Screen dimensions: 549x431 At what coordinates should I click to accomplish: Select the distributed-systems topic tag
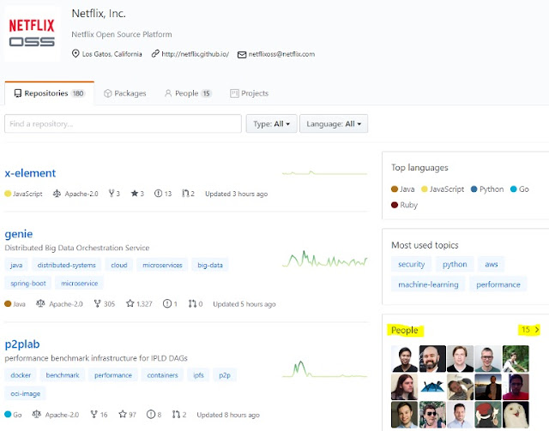click(x=67, y=265)
